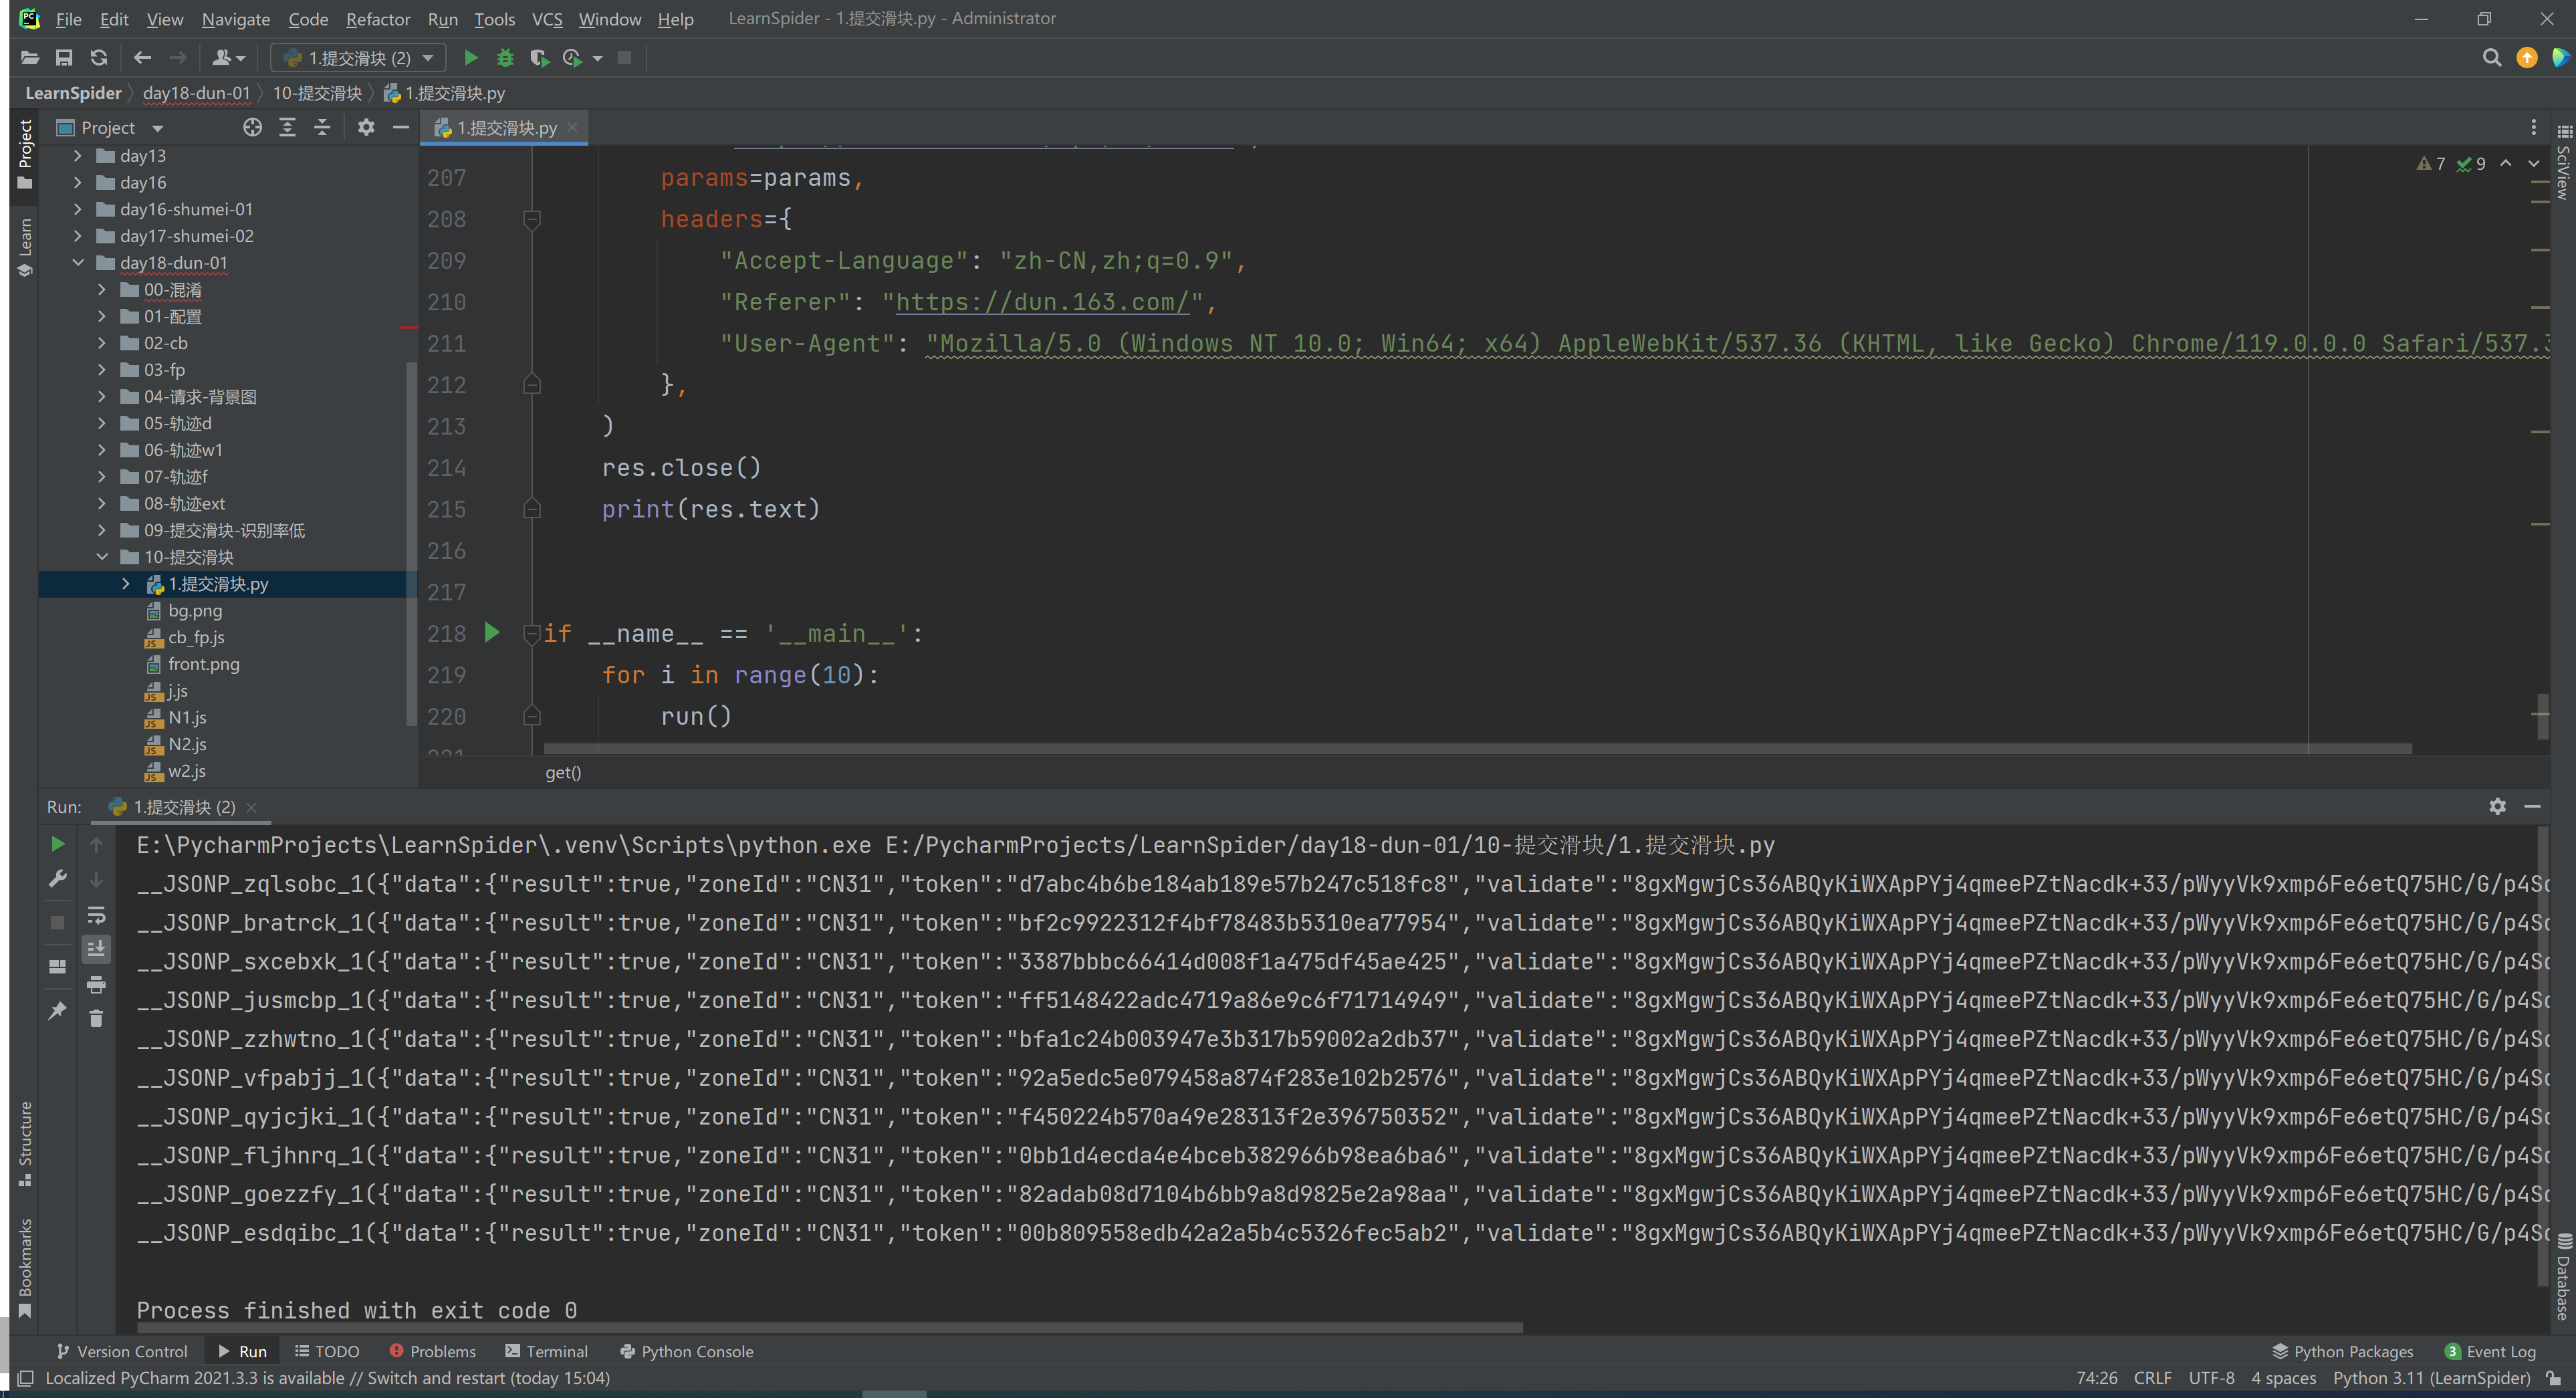Image resolution: width=2576 pixels, height=1398 pixels.
Task: Collapse the day18-dun-01 folder
Action: click(77, 262)
